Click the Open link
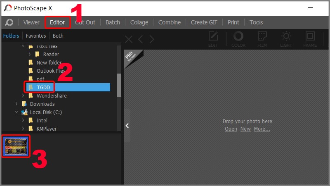Viewport: 330px width, 186px height. (231, 129)
